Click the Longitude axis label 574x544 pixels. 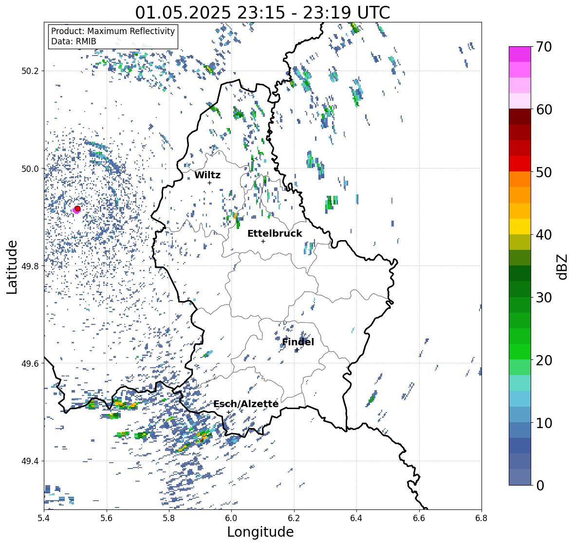click(x=260, y=532)
